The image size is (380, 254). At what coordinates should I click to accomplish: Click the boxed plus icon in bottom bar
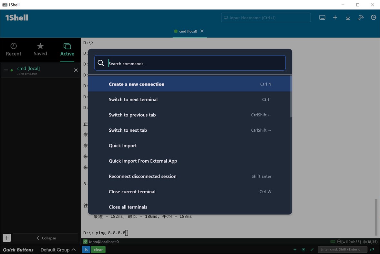pyautogui.click(x=303, y=249)
